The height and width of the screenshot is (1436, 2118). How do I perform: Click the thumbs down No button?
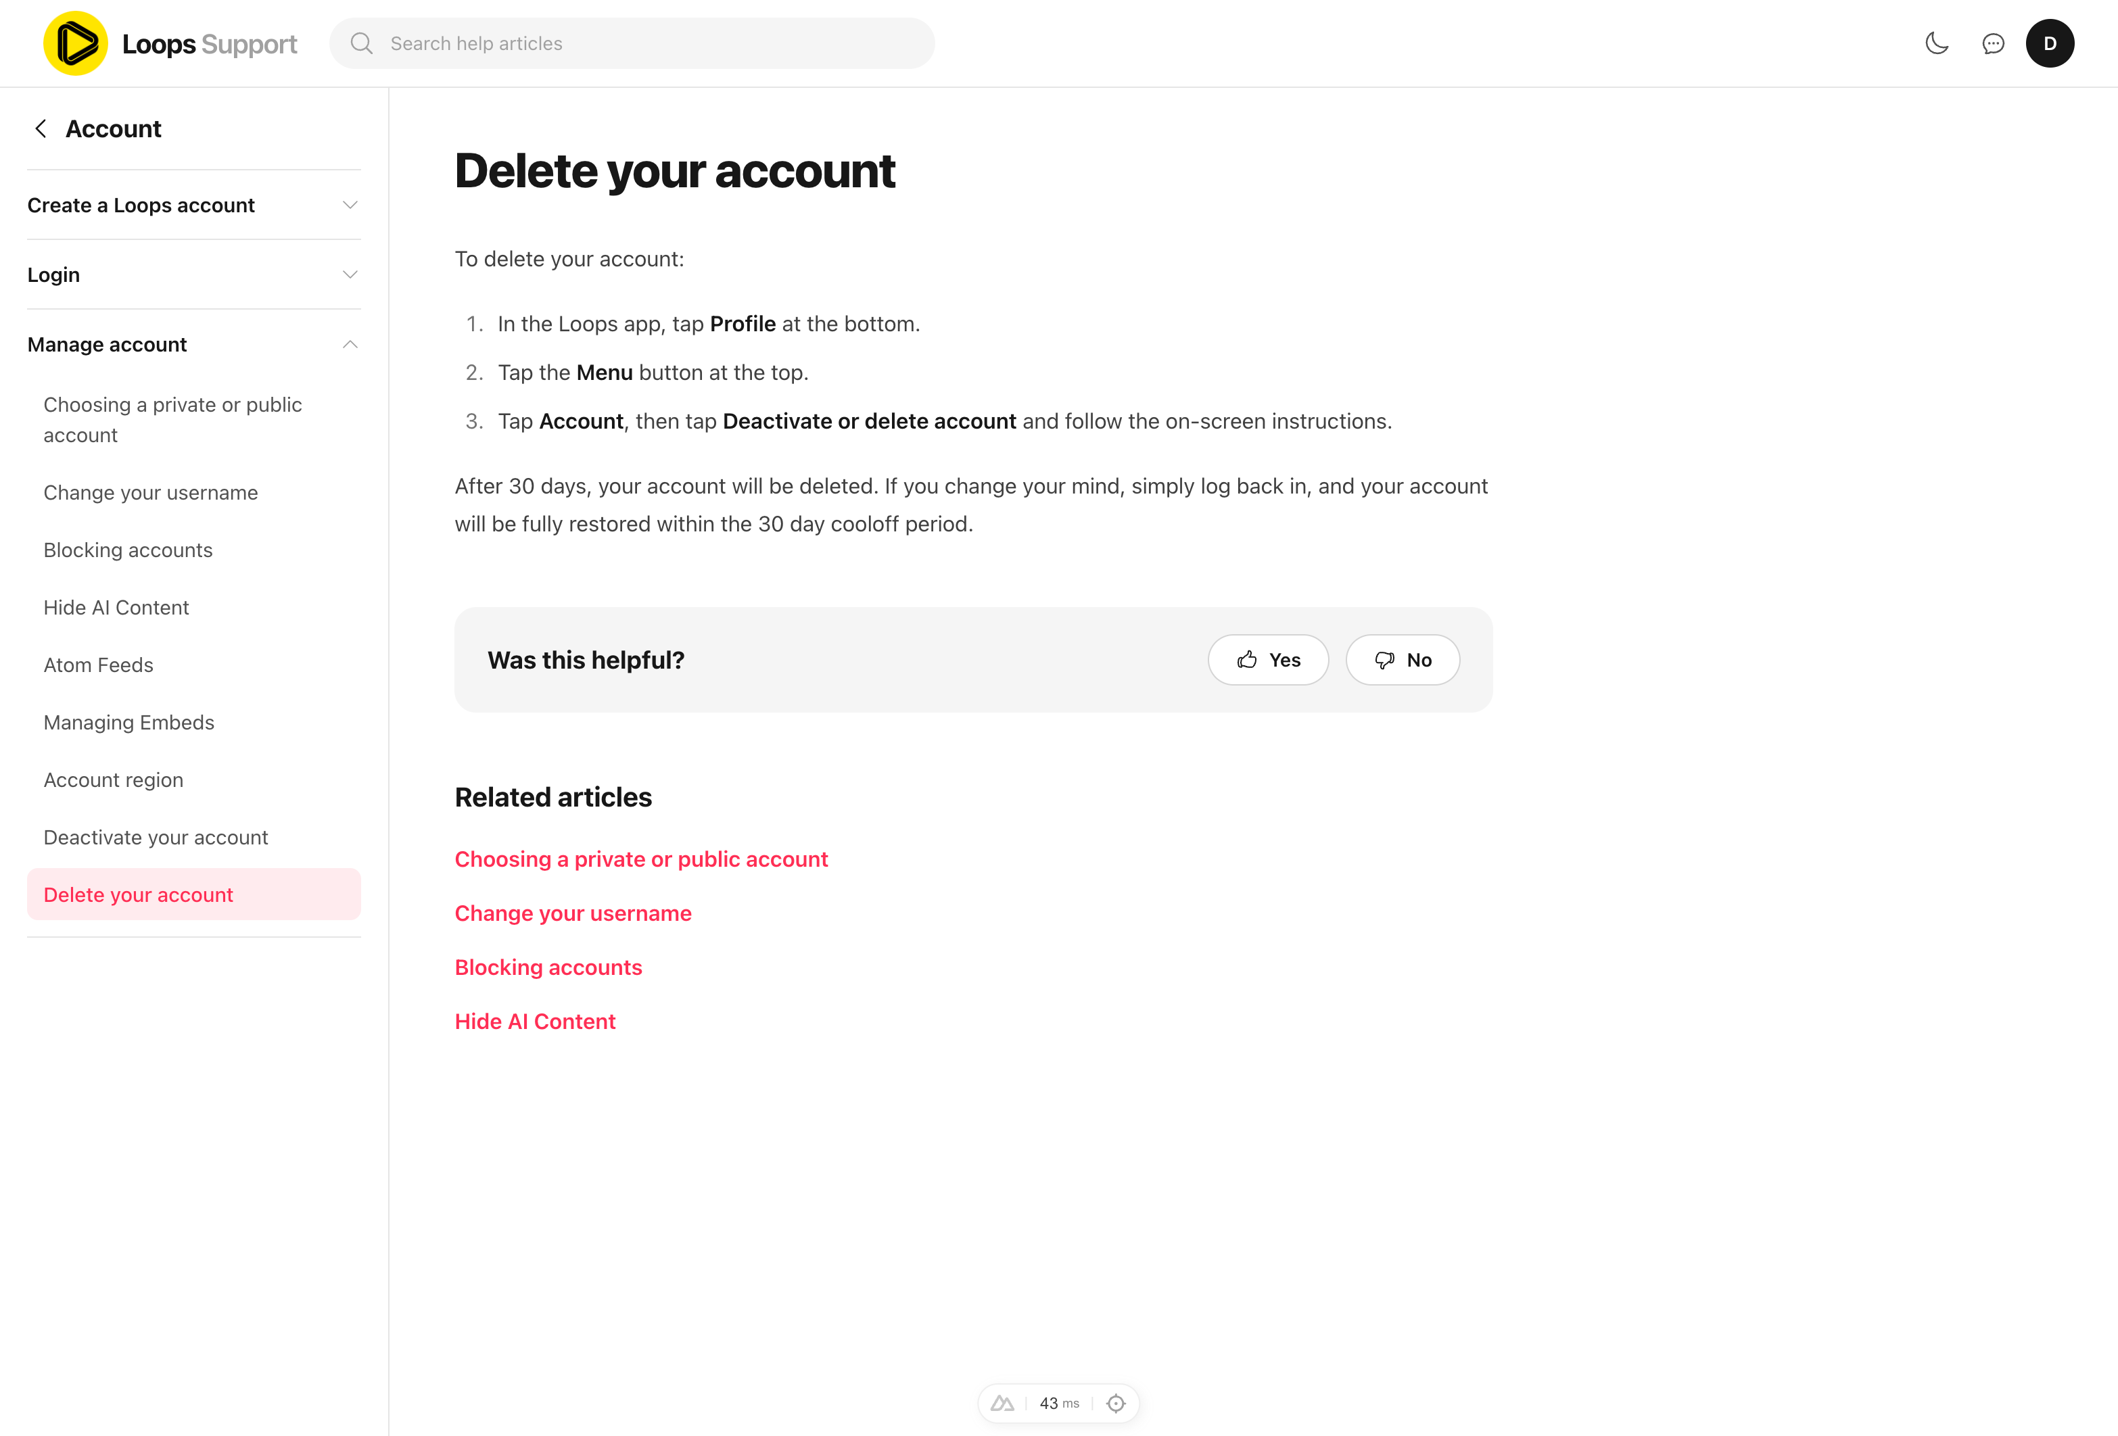1402,660
